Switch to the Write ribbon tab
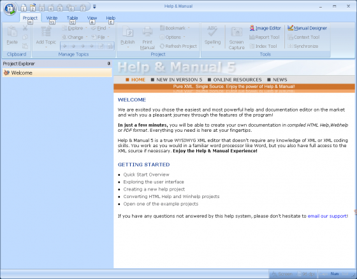Image resolution: width=357 pixels, height=279 pixels. coord(52,18)
